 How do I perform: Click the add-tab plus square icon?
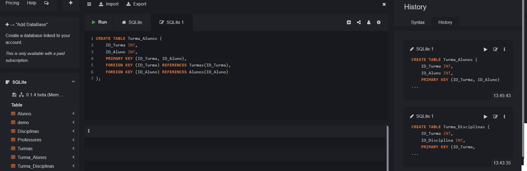click(349, 22)
